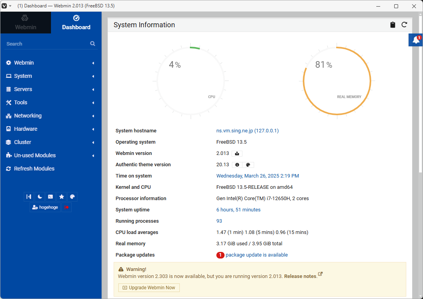Image resolution: width=423 pixels, height=299 pixels.
Task: Click the search magnifier icon
Action: pyautogui.click(x=93, y=44)
